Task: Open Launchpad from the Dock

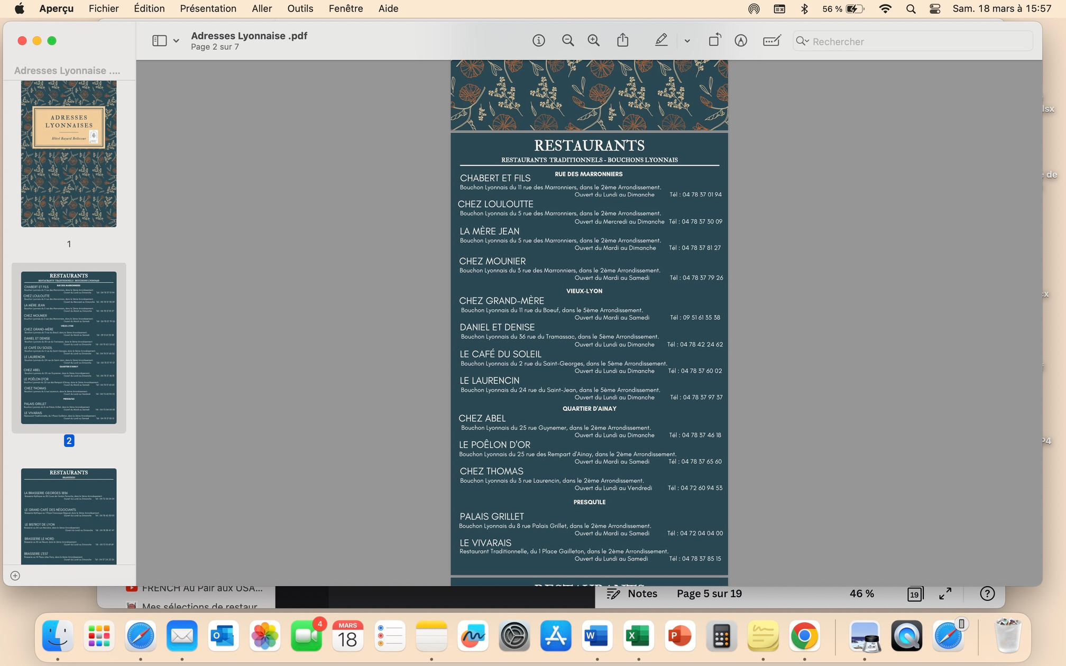Action: tap(99, 635)
